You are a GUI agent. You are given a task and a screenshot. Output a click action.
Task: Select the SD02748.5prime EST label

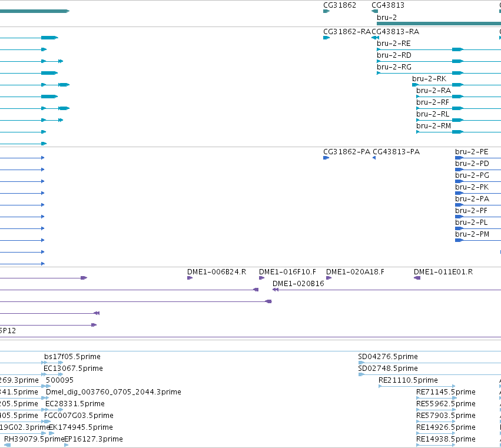click(388, 369)
